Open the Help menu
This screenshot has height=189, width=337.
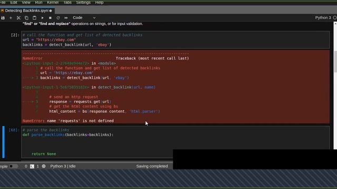[100, 2]
